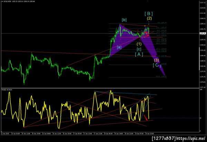Image resolution: width=207 pixels, height=142 pixels.
Task: Click the 16 Jun 12:00 time label
Action: click(57, 134)
